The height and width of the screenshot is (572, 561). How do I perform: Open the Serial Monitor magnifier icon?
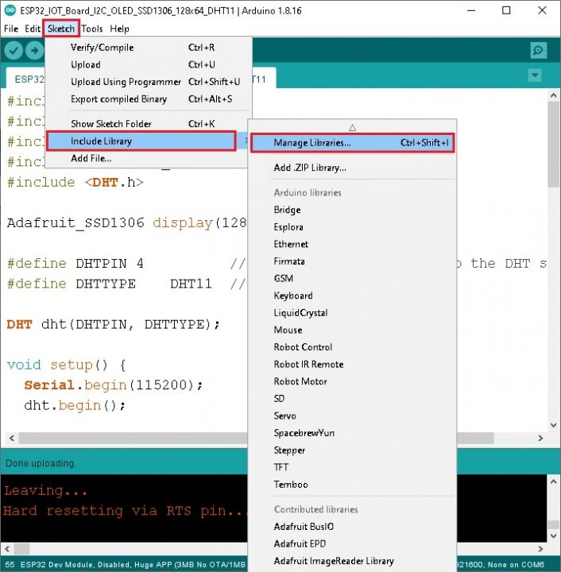click(x=539, y=51)
